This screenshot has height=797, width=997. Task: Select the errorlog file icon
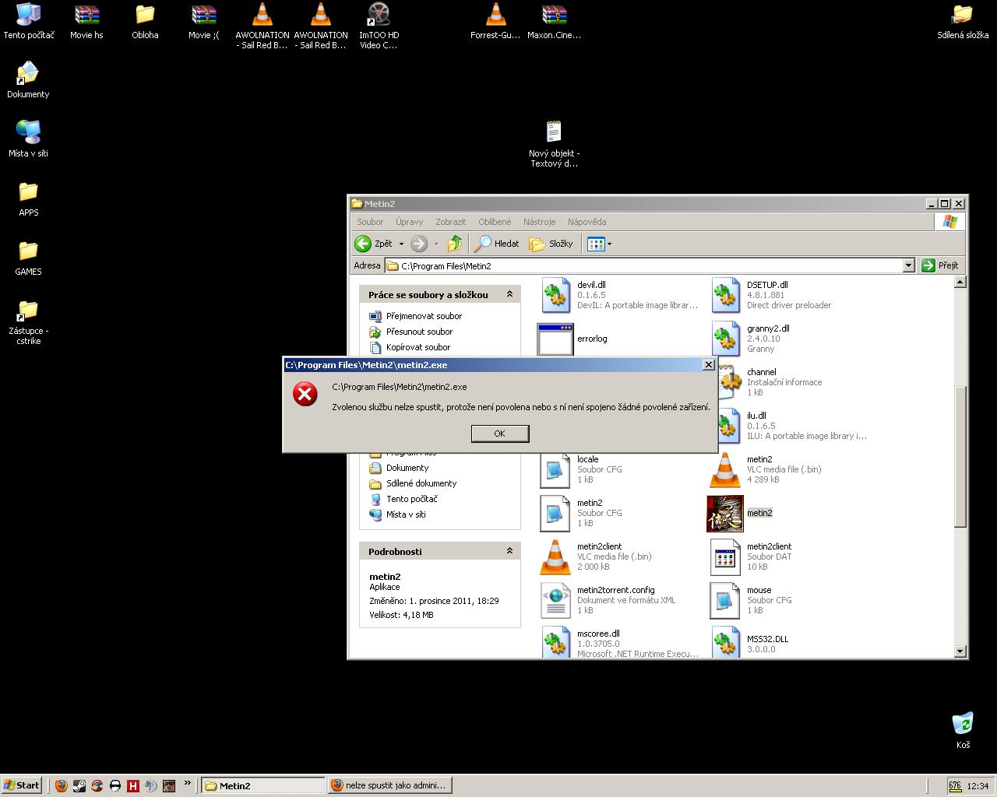(x=555, y=339)
